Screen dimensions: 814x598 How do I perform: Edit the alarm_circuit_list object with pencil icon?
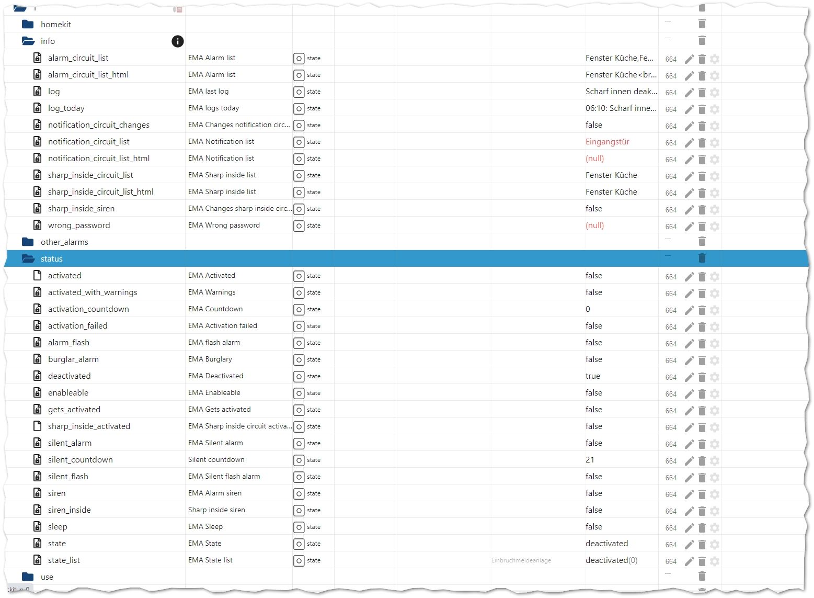[689, 59]
